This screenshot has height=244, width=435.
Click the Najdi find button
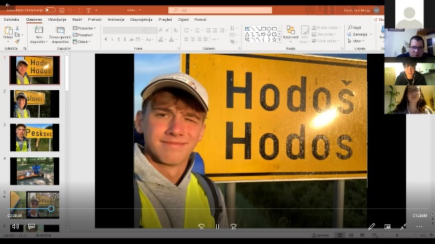(355, 28)
